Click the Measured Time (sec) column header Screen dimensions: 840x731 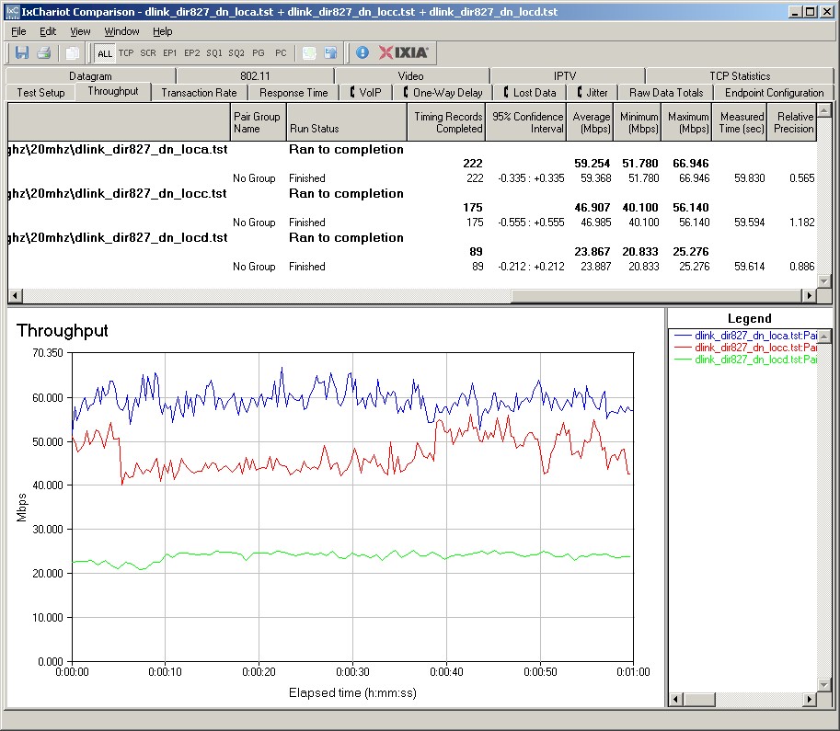coord(740,122)
